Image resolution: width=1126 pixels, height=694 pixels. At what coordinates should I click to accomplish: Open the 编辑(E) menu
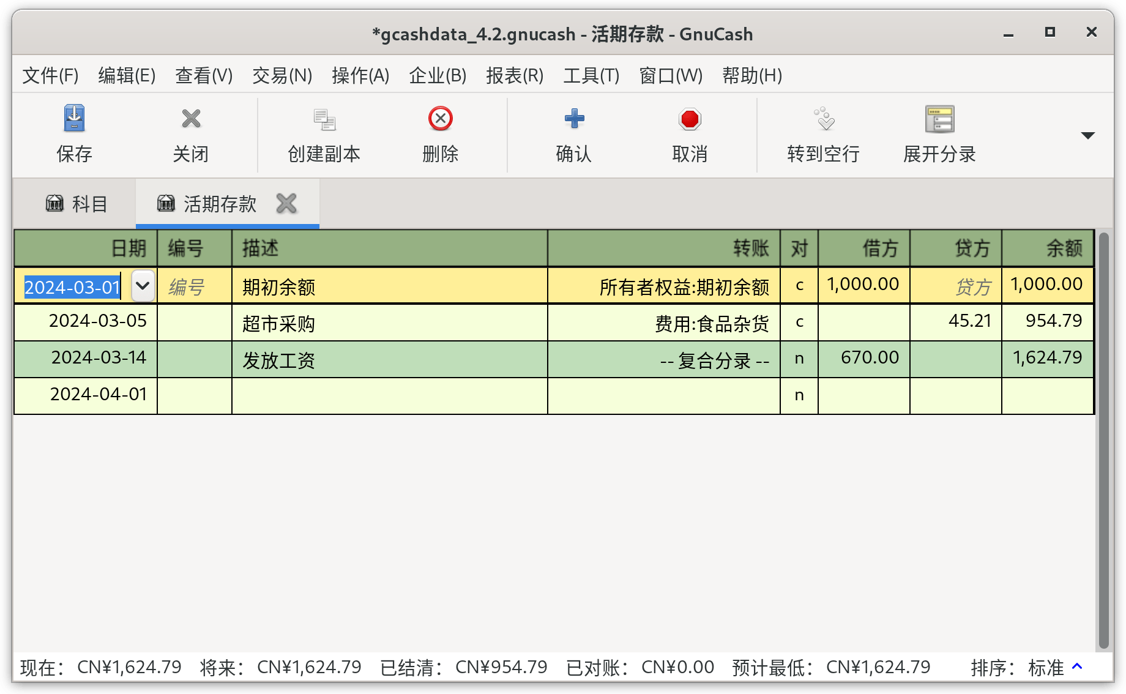click(x=127, y=75)
